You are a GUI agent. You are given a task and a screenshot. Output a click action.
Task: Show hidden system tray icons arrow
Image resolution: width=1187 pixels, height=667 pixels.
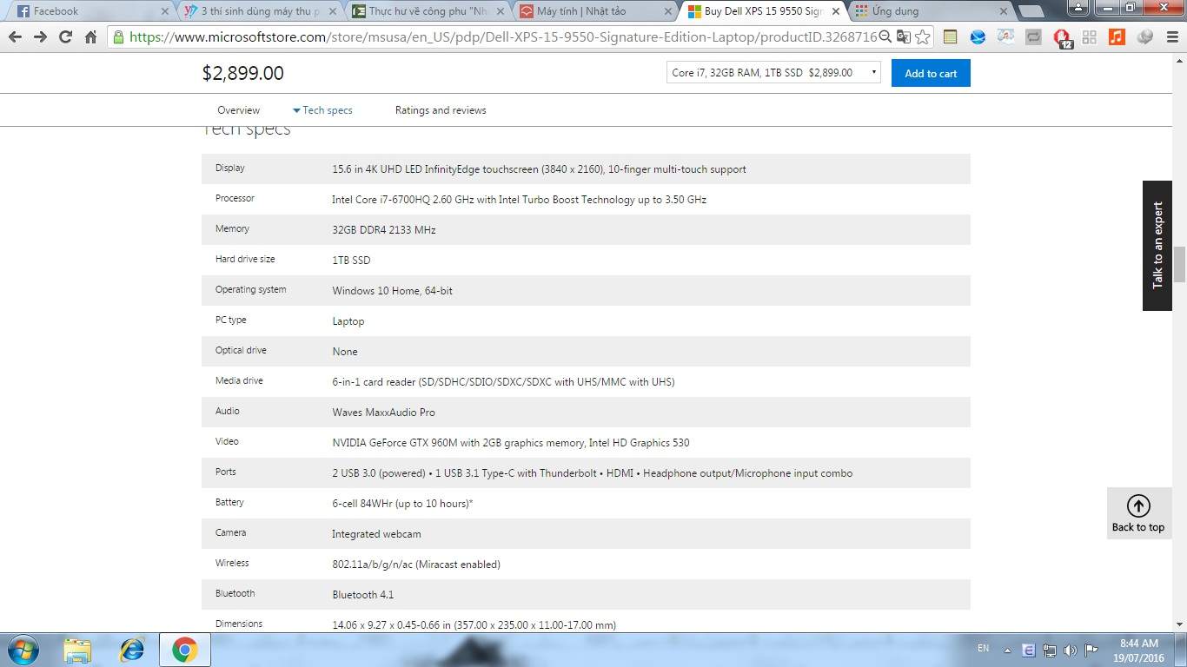tap(1007, 650)
